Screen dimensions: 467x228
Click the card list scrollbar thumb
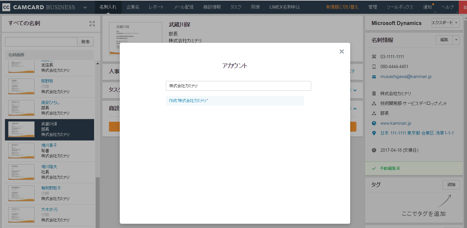point(97,202)
